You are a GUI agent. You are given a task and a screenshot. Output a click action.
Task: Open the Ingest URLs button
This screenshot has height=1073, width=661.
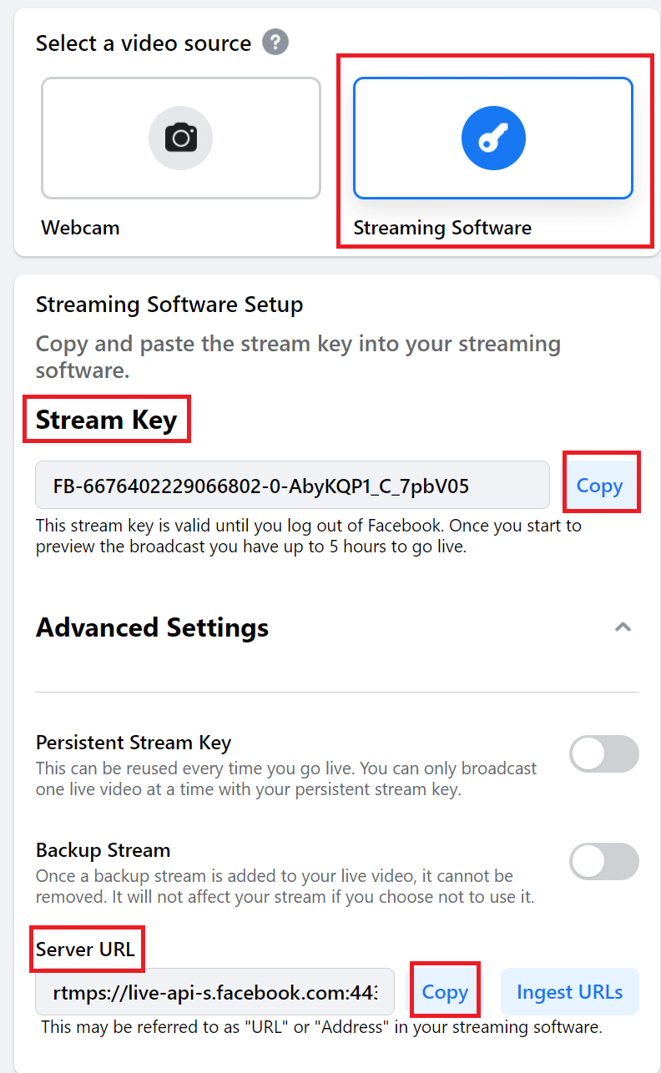(570, 992)
